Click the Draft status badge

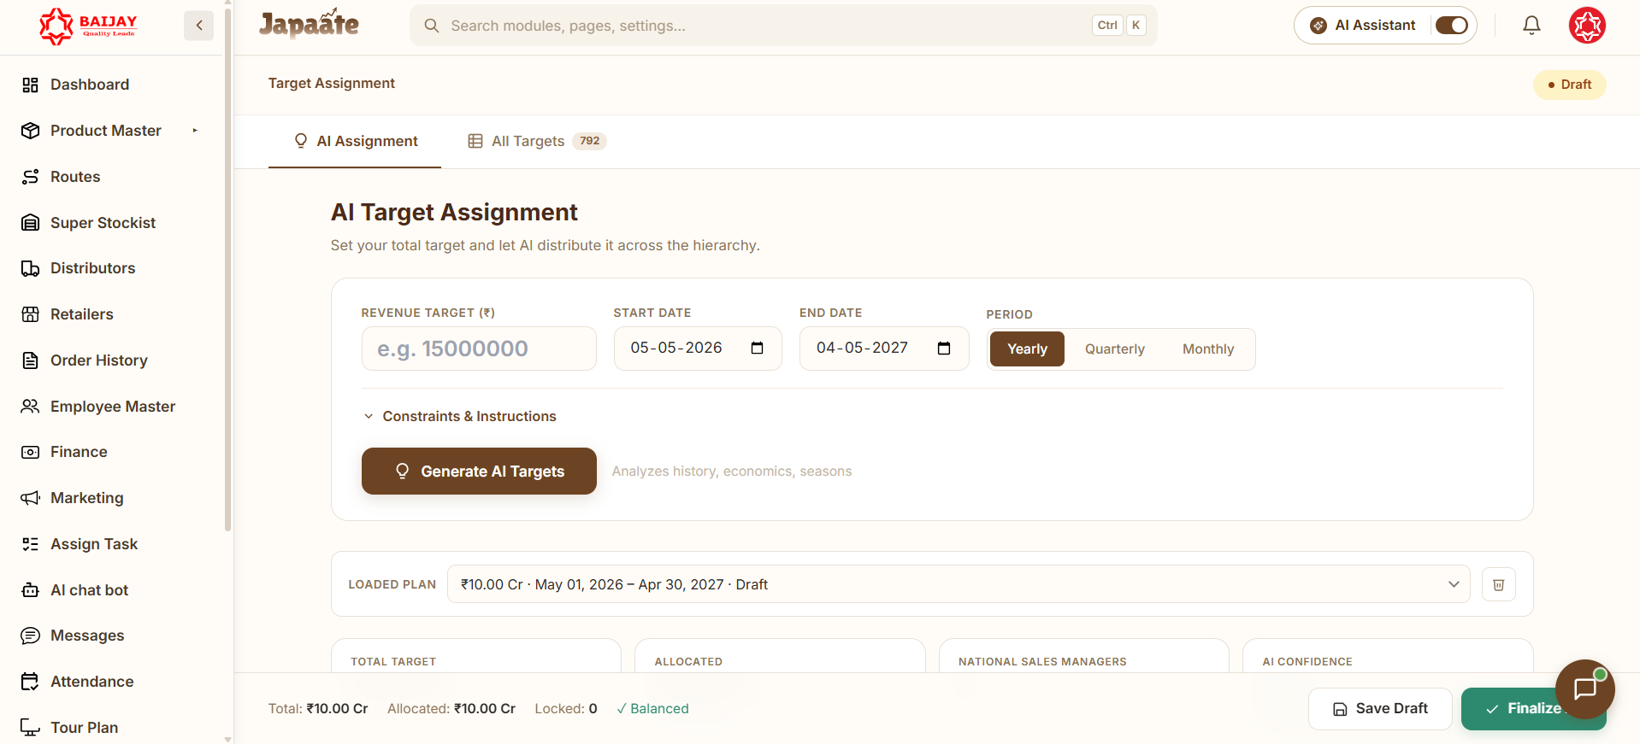coord(1569,85)
